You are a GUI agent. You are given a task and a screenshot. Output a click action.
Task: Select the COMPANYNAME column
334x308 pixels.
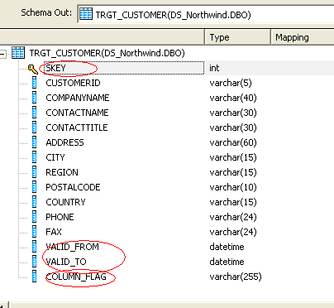click(78, 98)
